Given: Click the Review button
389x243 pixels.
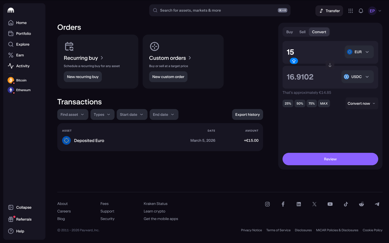Looking at the screenshot, I should tap(330, 159).
